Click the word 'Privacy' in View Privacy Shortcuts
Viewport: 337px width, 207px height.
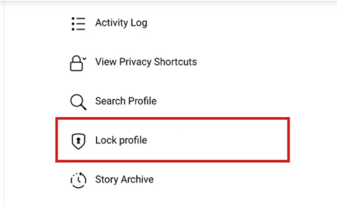coord(136,62)
